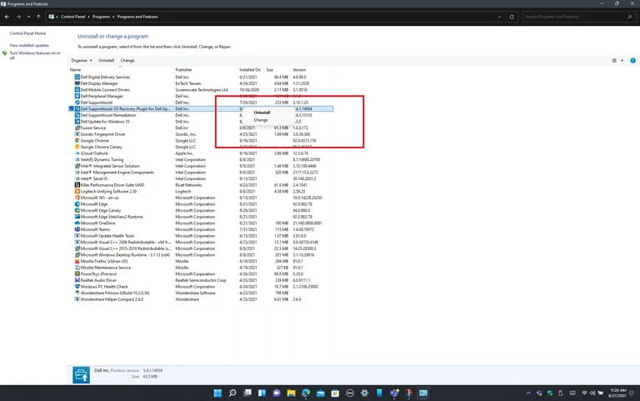Click the Dell Display Manager program icon
This screenshot has width=640, height=401.
tap(77, 83)
